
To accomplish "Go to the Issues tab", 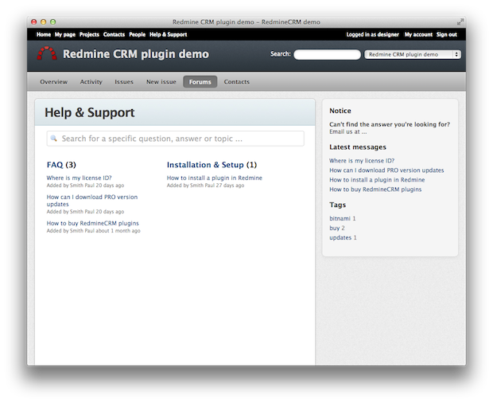I will pyautogui.click(x=124, y=82).
